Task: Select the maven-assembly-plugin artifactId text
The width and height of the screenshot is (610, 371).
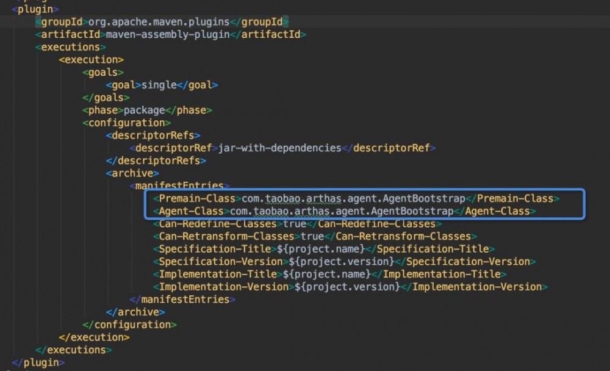Action: 168,35
